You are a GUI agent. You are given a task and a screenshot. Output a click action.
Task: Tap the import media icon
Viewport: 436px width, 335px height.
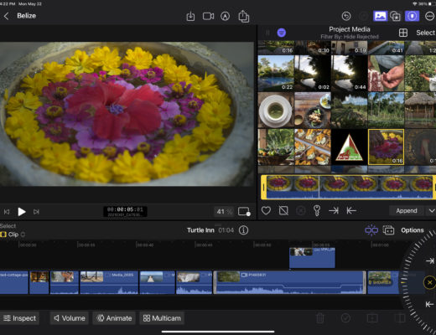pyautogui.click(x=190, y=16)
